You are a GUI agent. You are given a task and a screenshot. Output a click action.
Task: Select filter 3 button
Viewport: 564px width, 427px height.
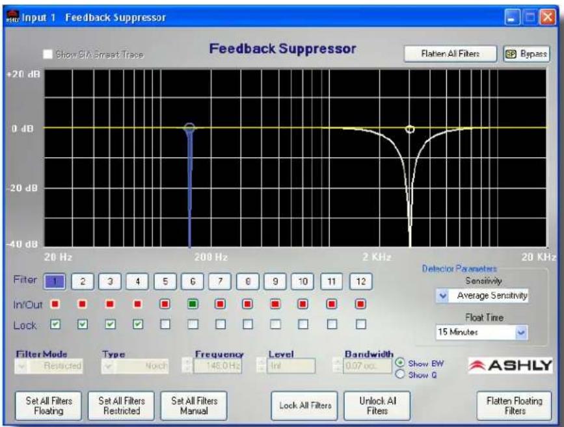tap(110, 281)
